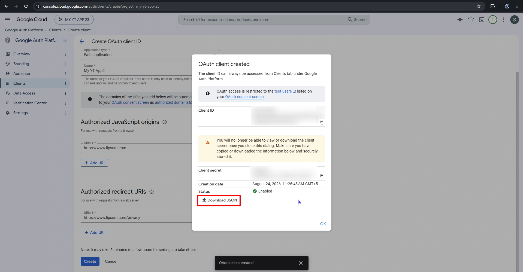The image size is (523, 272).
Task: Go to Google Auth Platform breadcrumb
Action: 24,30
